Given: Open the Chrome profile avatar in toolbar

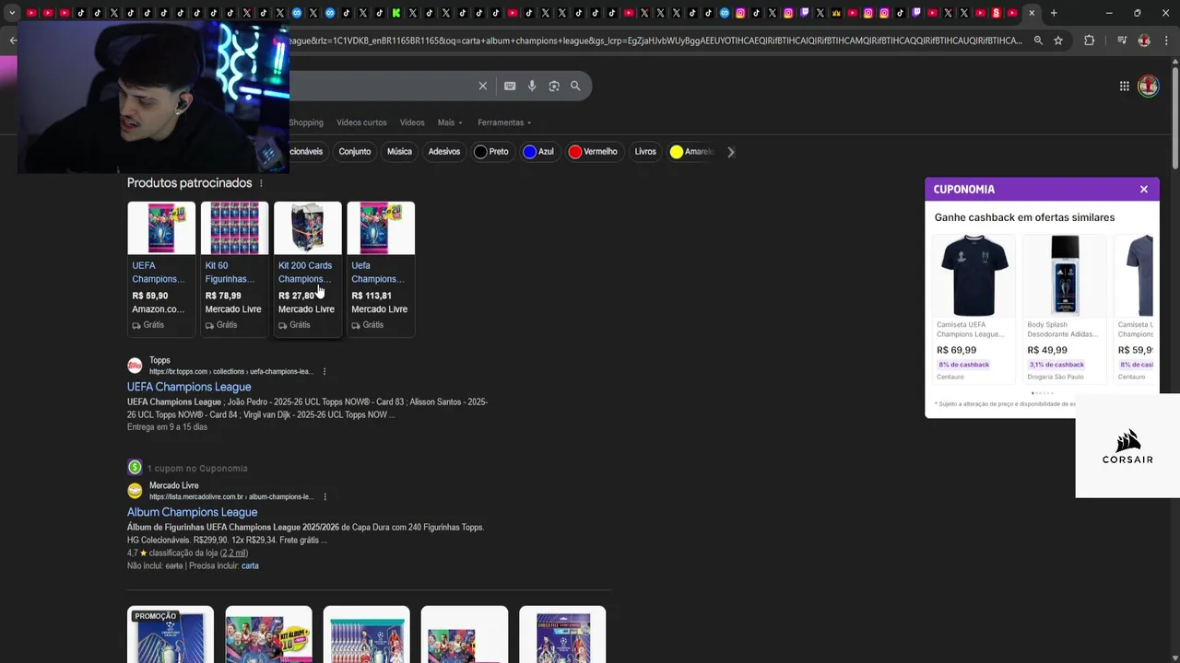Looking at the screenshot, I should click(x=1144, y=41).
